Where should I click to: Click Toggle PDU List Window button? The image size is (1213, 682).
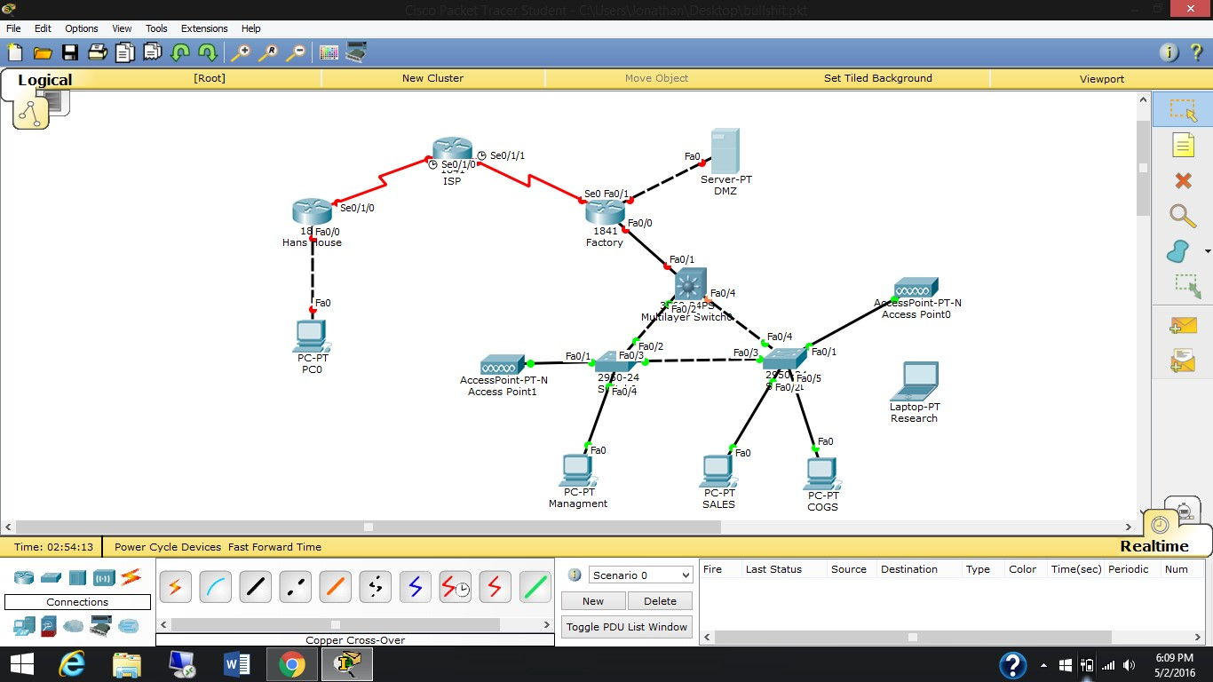tap(627, 627)
